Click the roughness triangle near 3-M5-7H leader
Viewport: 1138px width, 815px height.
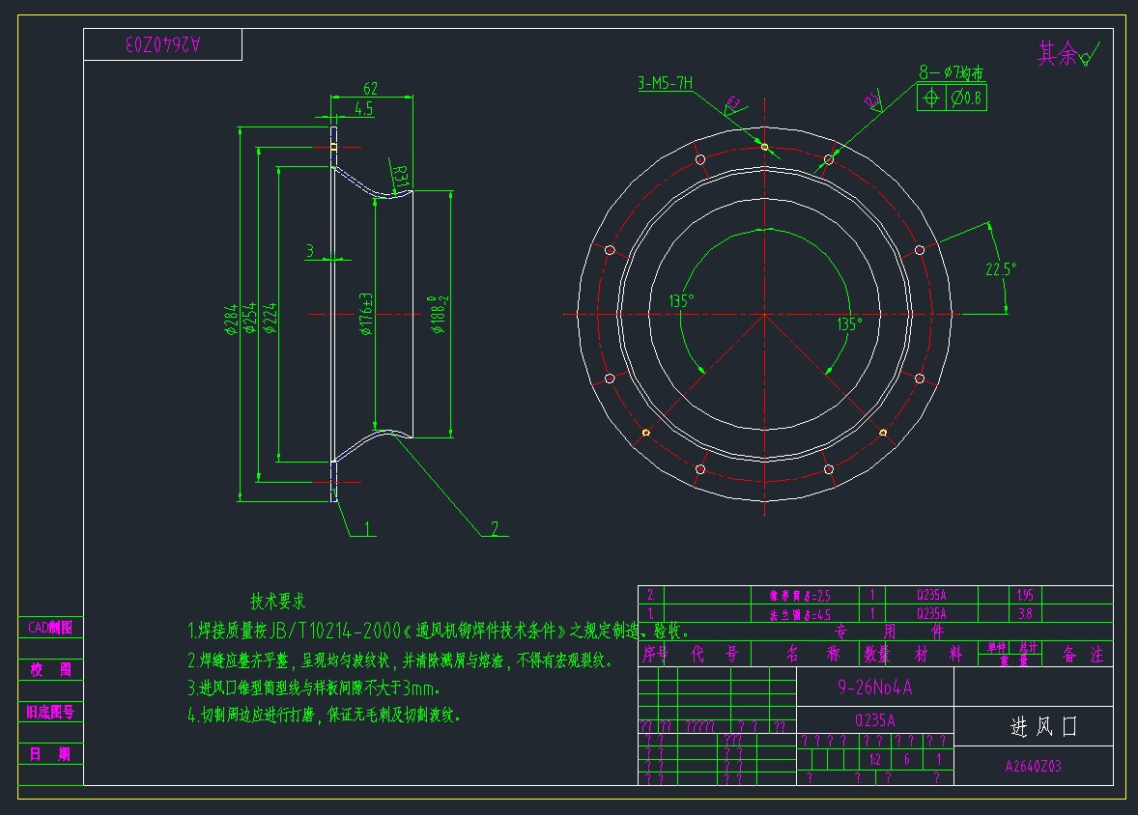coord(733,103)
